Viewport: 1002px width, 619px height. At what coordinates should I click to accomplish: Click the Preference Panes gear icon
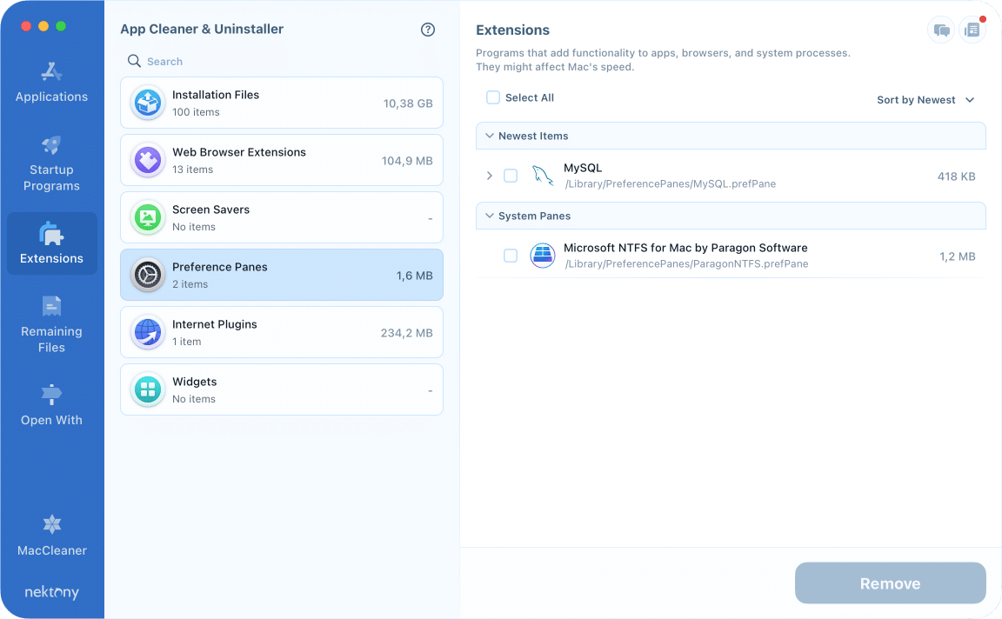pyautogui.click(x=148, y=276)
